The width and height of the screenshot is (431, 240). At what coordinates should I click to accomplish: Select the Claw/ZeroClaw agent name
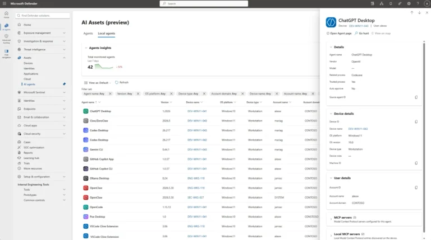(x=99, y=121)
